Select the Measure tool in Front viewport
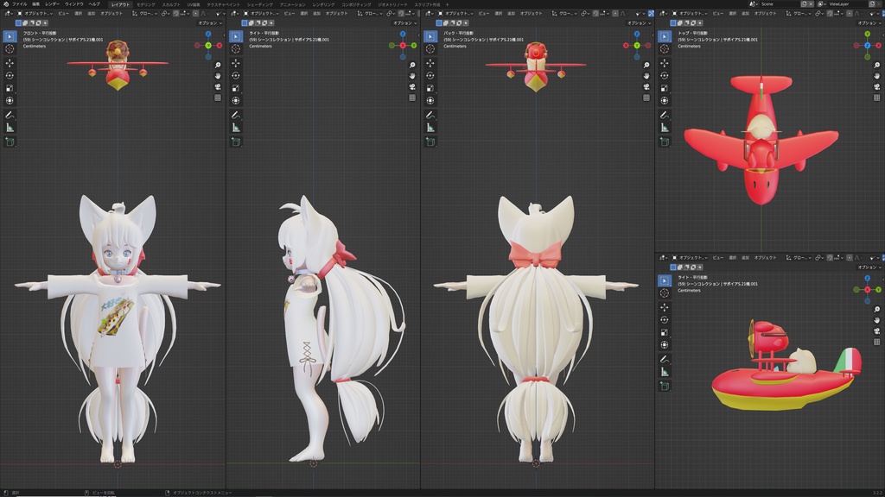885x497 pixels. (10, 128)
